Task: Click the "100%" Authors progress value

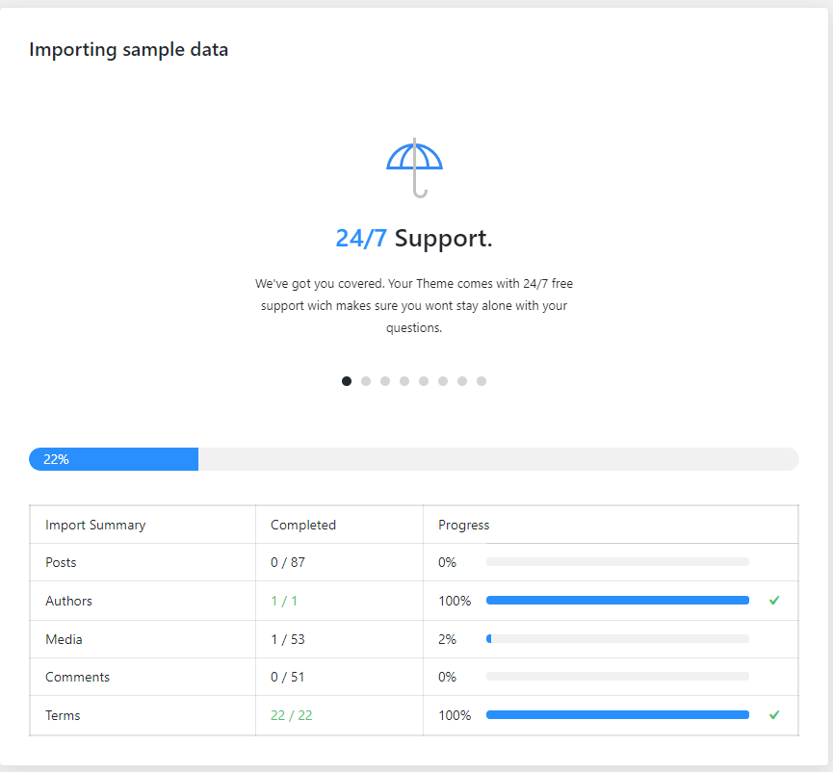Action: [455, 601]
